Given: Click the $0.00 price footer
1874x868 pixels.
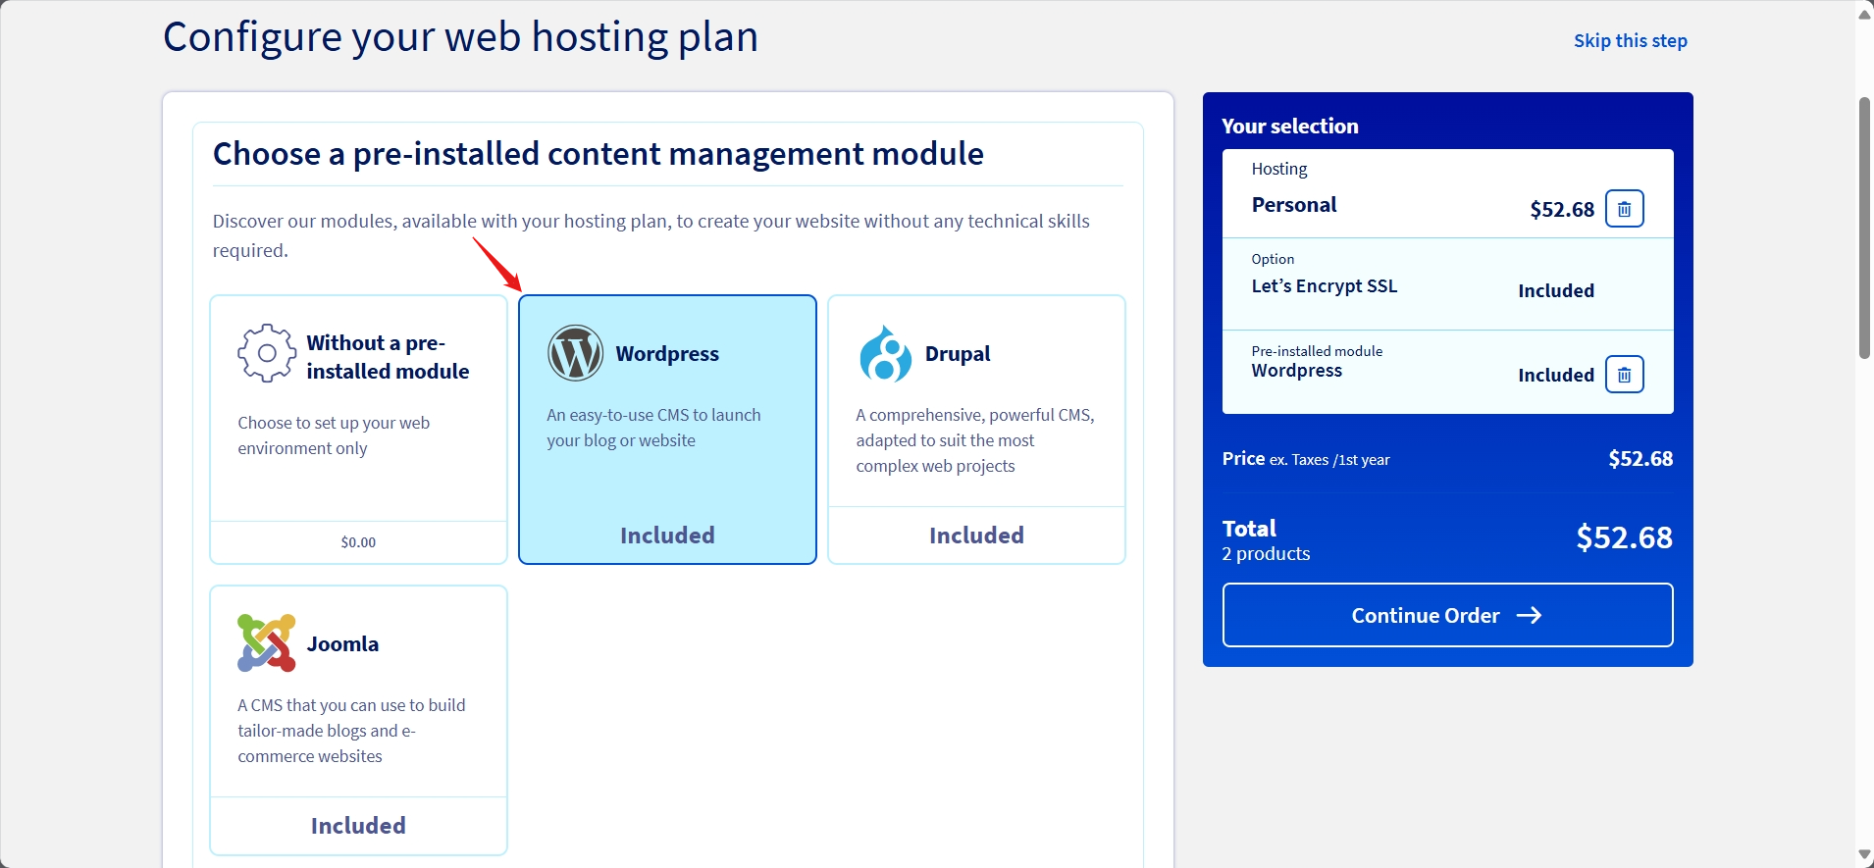Looking at the screenshot, I should (x=358, y=542).
